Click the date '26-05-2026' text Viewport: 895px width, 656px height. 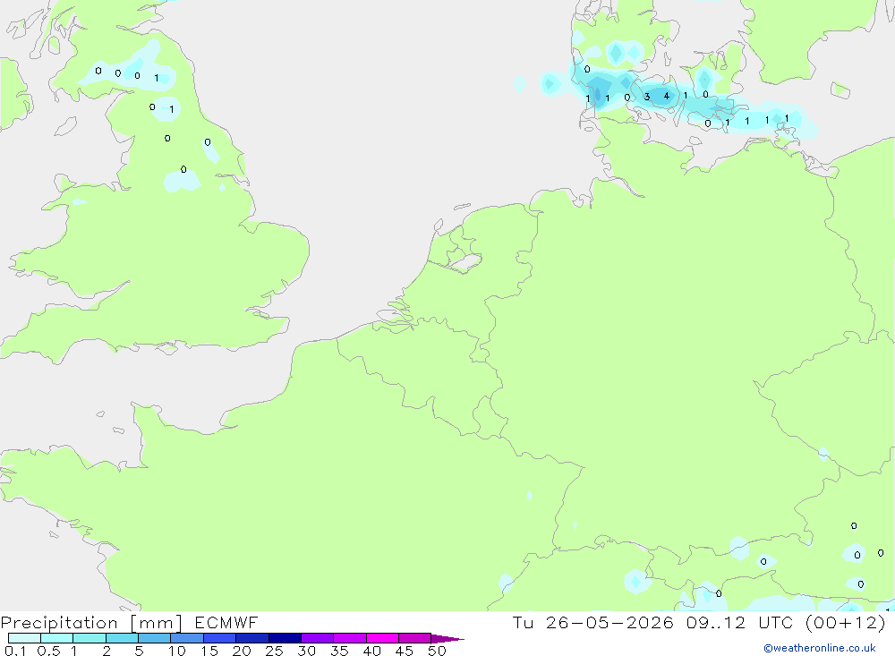(x=609, y=622)
